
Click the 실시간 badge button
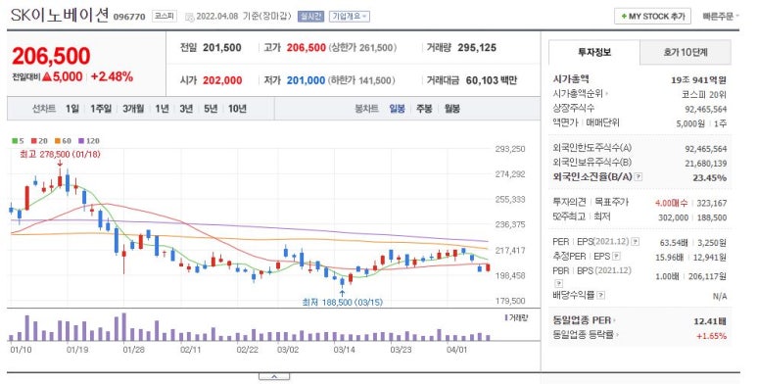point(310,16)
